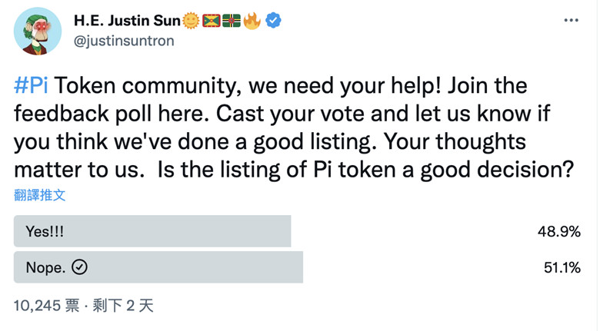Click the 48.9% result for Yes
Image resolution: width=600 pixels, height=331 pixels.
(x=558, y=231)
